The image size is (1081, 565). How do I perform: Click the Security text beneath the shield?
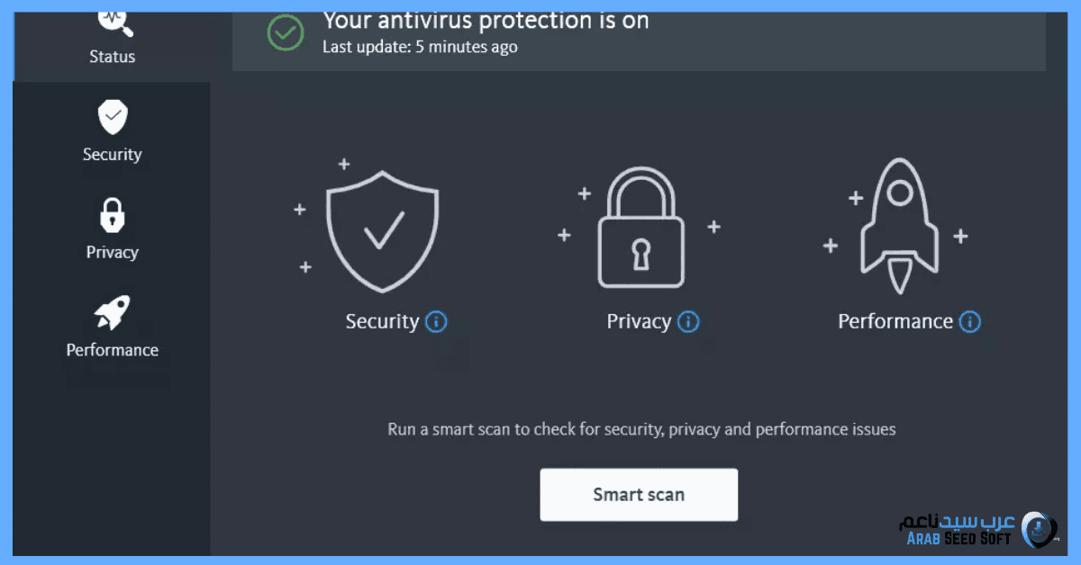coord(382,322)
